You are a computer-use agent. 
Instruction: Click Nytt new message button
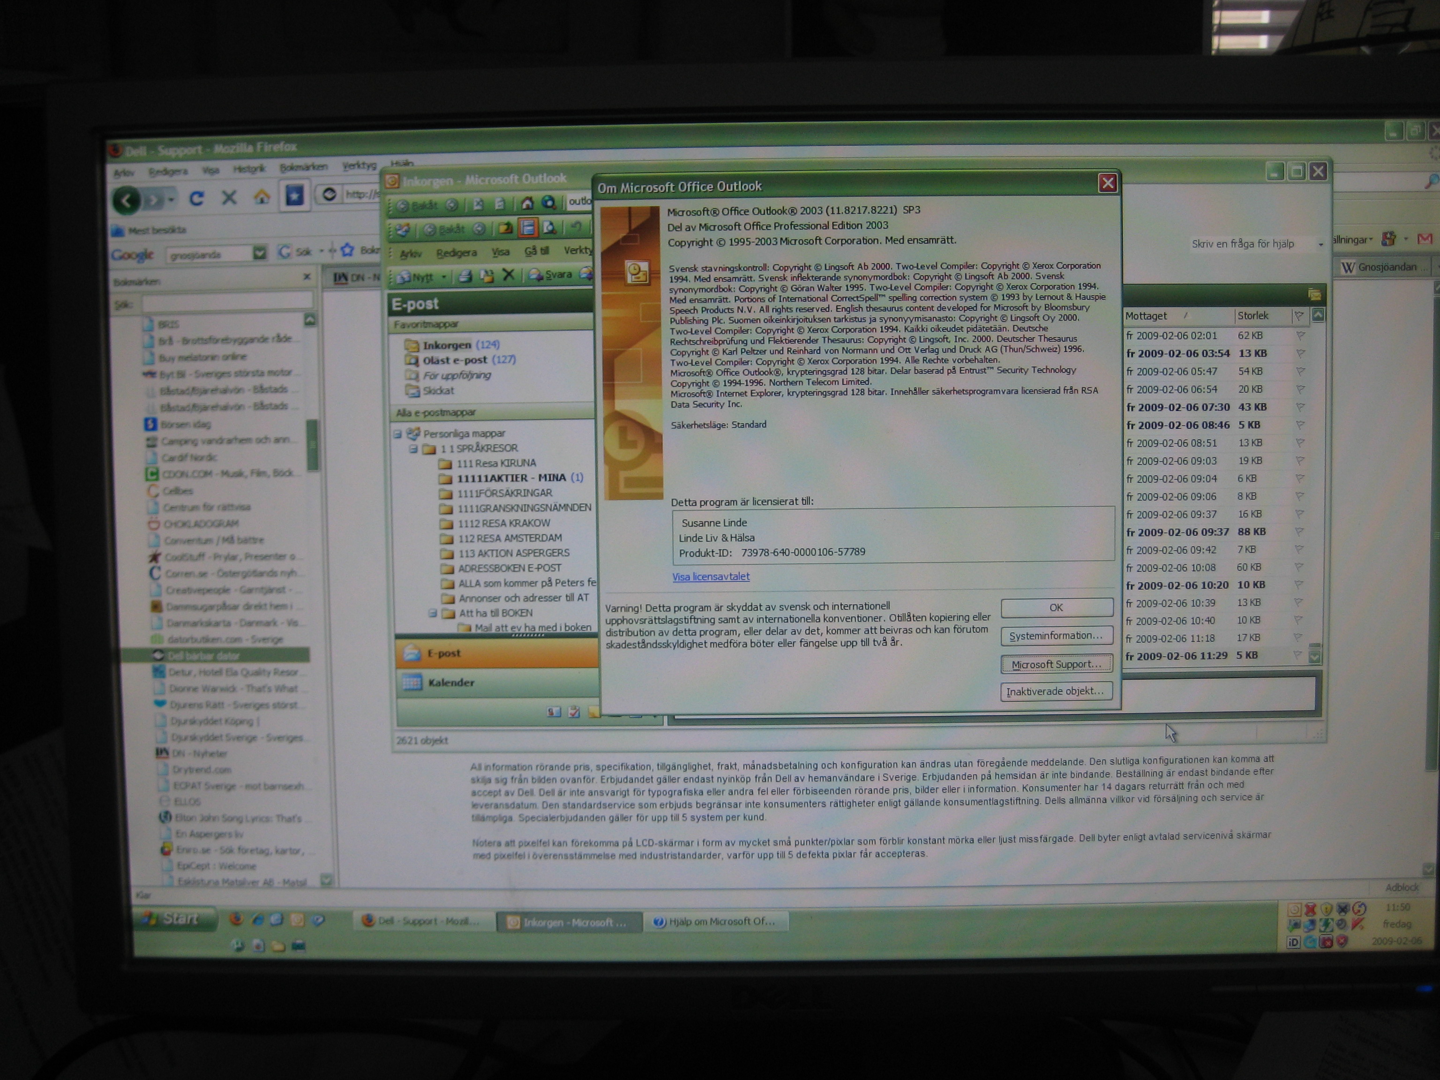click(x=415, y=277)
